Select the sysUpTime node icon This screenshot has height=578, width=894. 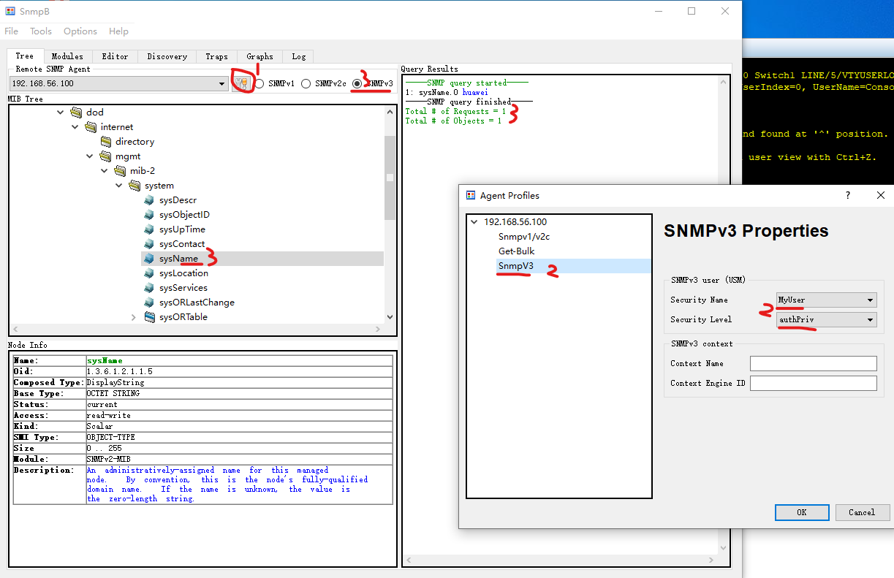pyautogui.click(x=148, y=229)
